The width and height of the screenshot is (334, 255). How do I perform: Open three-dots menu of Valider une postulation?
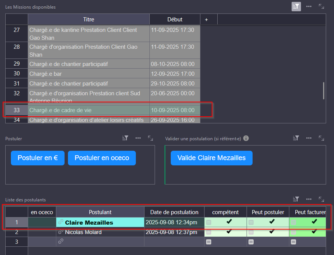click(309, 138)
